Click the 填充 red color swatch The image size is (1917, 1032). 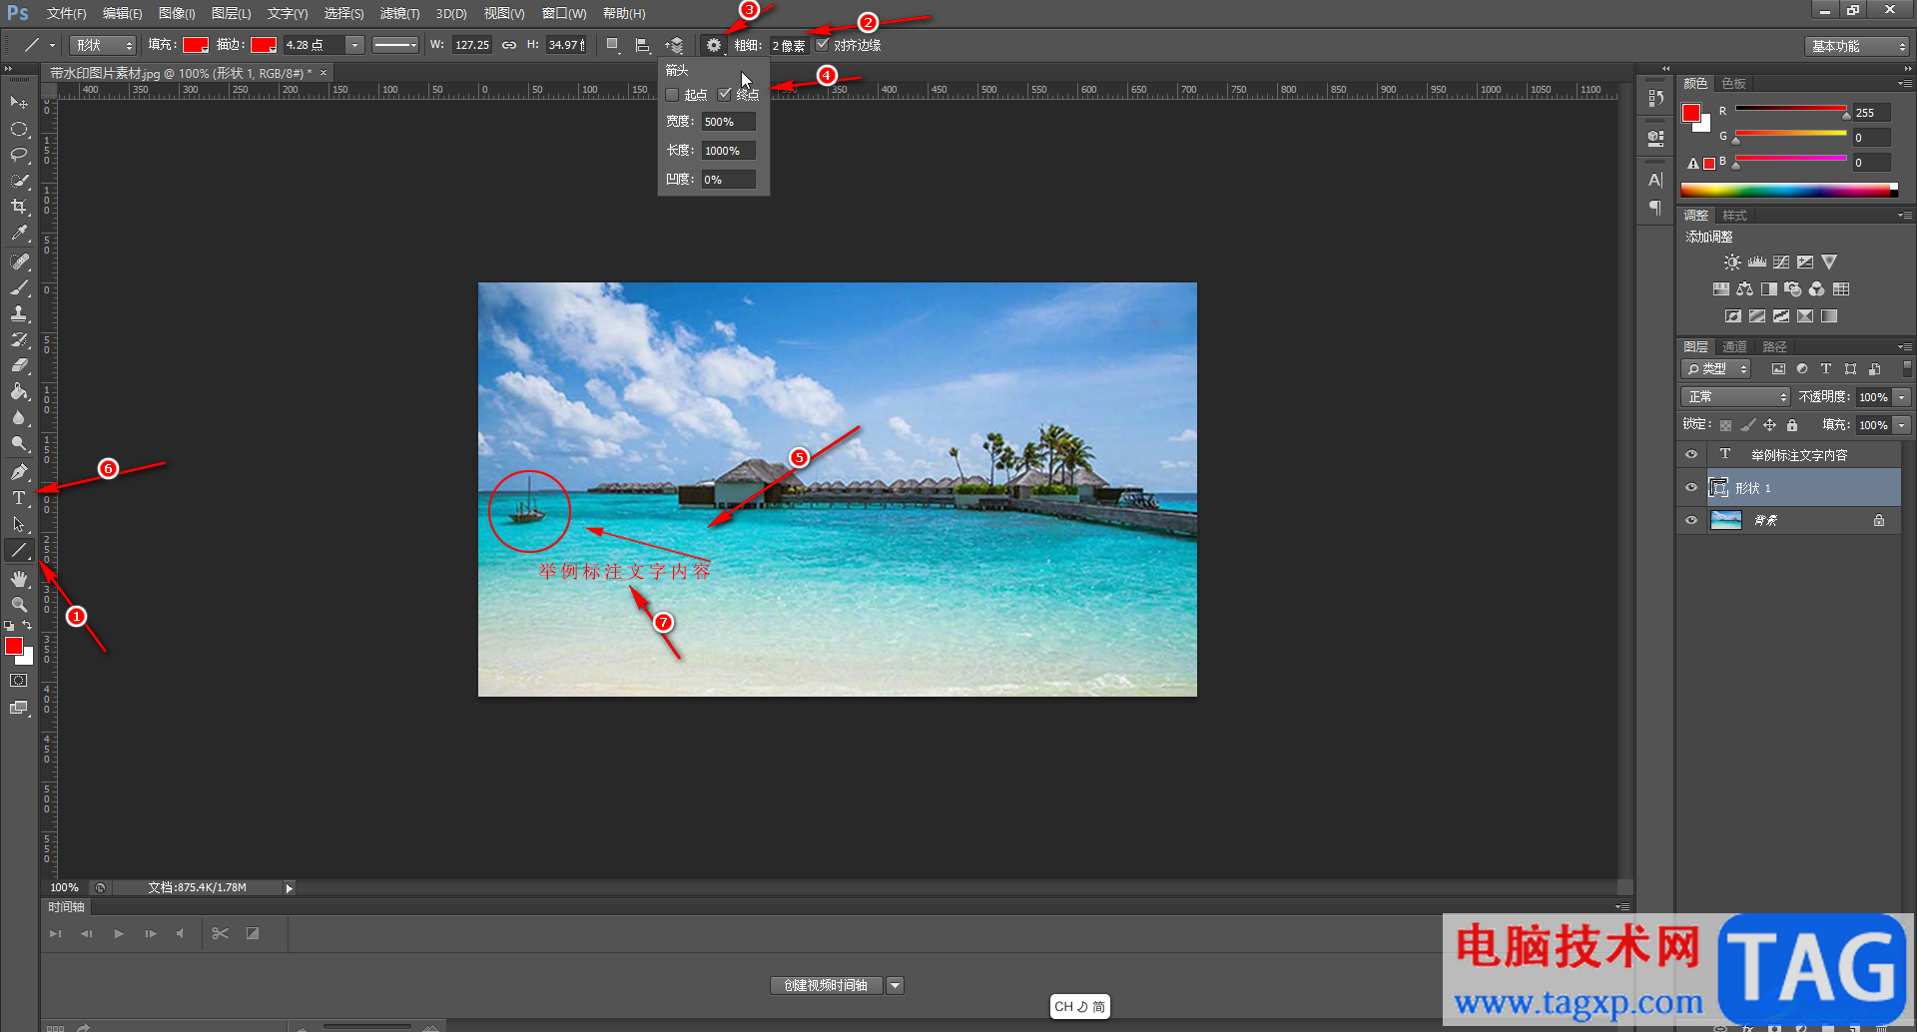(196, 45)
